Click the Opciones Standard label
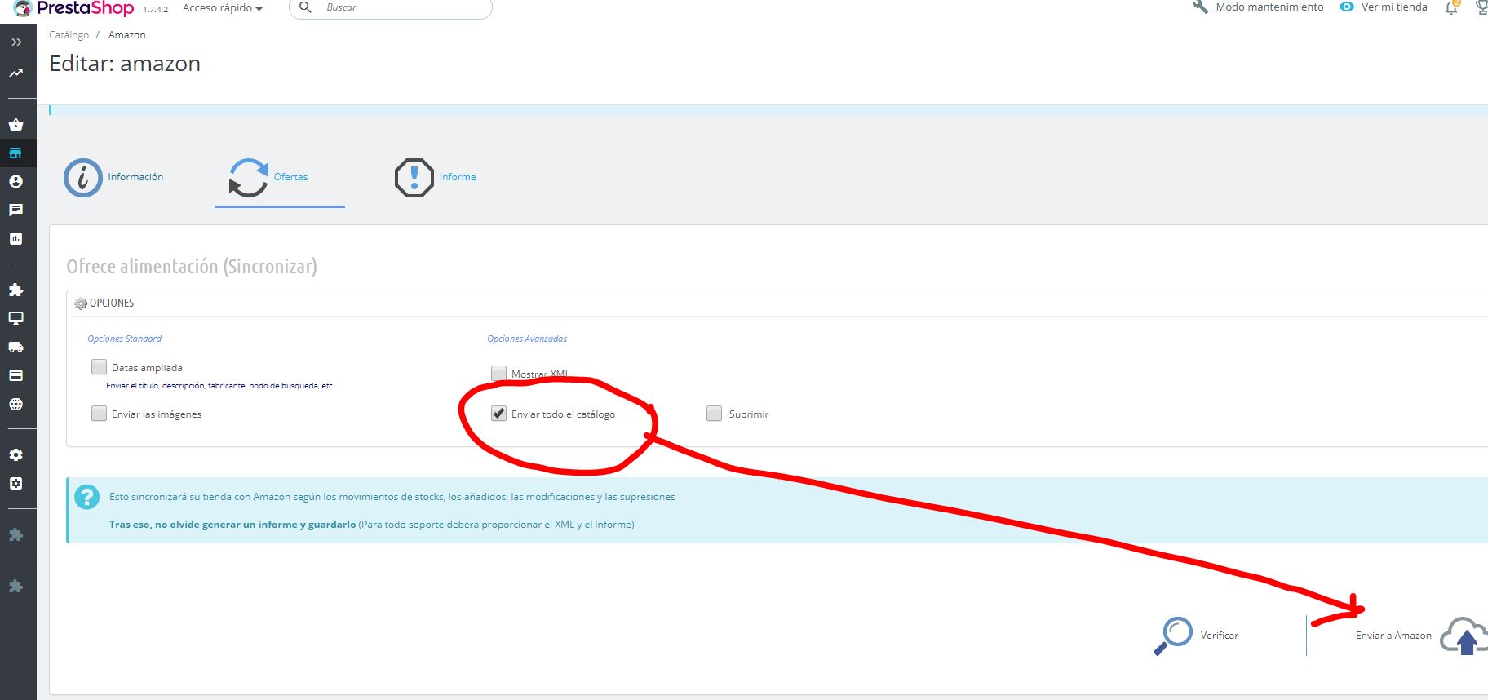1488x700 pixels. click(x=125, y=339)
